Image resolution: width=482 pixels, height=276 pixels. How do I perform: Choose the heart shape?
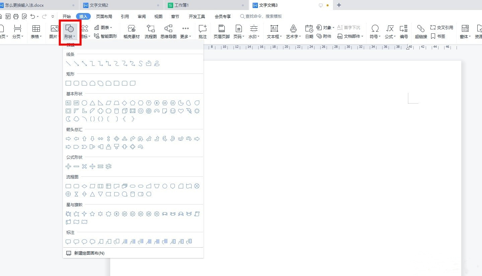181,111
